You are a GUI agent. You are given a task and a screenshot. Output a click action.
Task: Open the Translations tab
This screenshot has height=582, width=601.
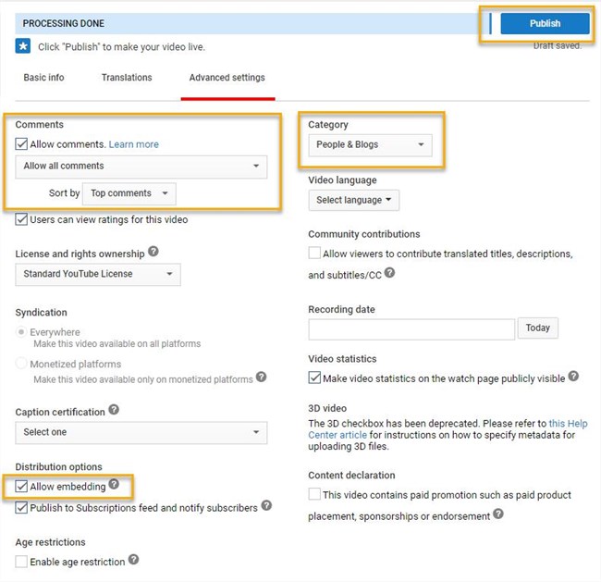click(127, 78)
